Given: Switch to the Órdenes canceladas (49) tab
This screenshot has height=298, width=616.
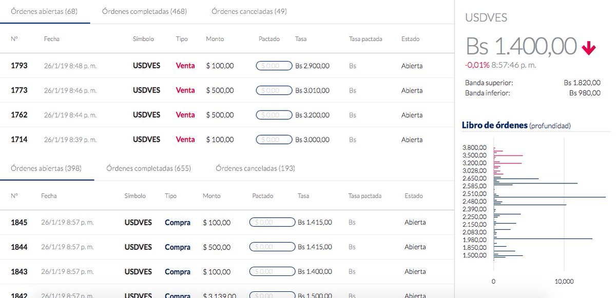Looking at the screenshot, I should (x=249, y=11).
